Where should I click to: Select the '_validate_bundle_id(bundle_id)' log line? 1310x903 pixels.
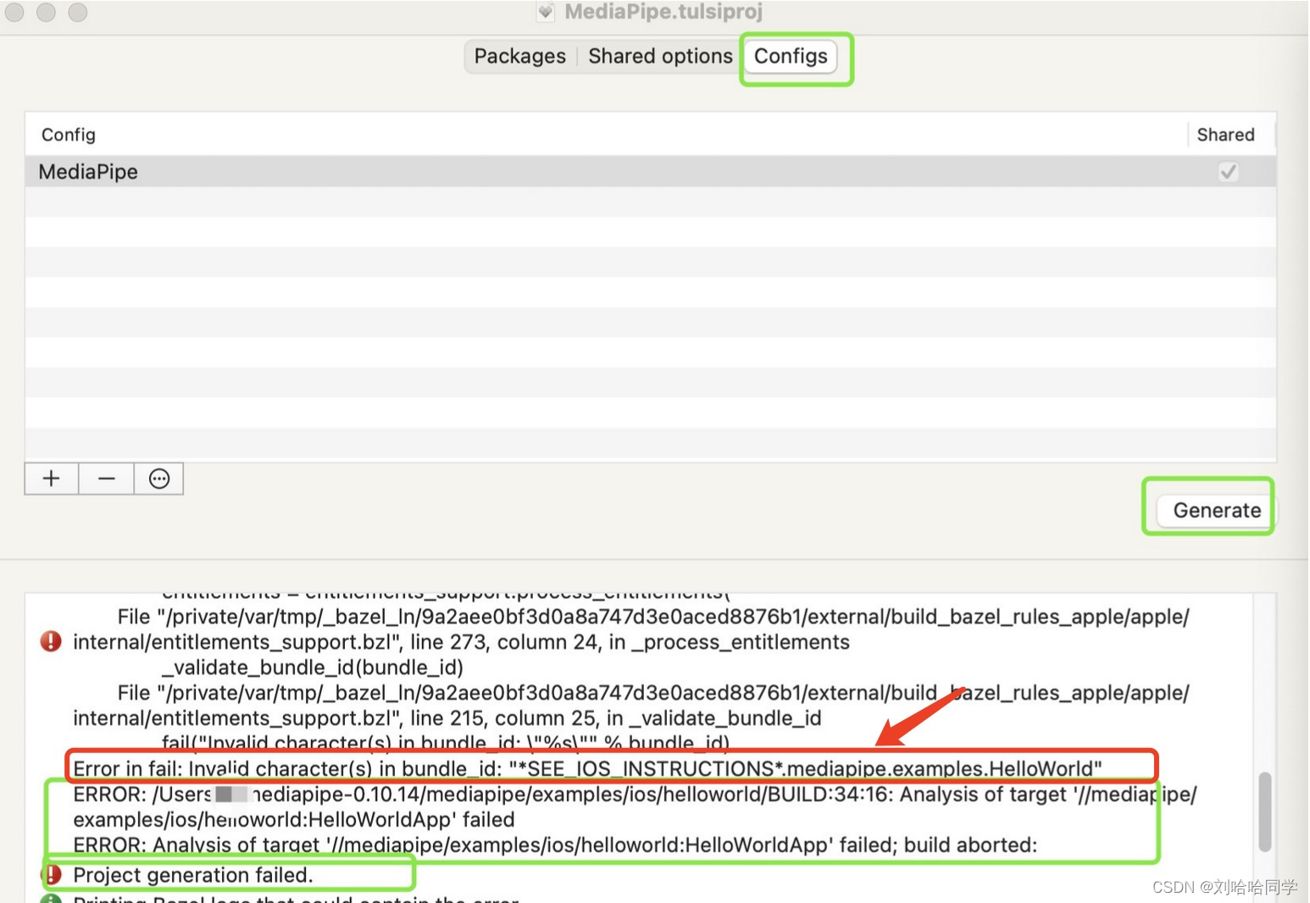click(x=313, y=667)
